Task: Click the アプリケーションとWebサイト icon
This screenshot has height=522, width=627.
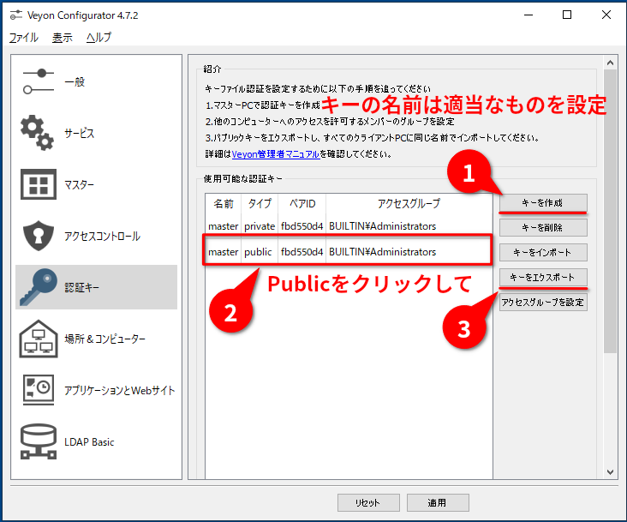Action: coord(39,390)
